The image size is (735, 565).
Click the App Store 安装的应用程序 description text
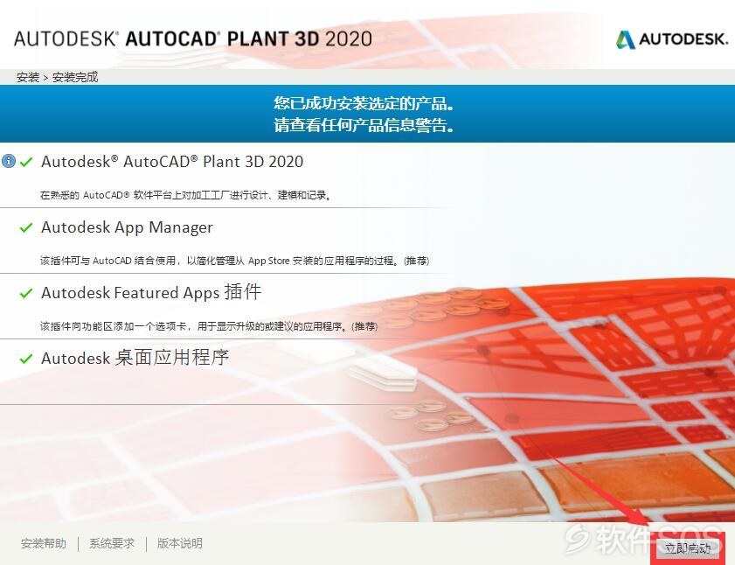[x=234, y=261]
